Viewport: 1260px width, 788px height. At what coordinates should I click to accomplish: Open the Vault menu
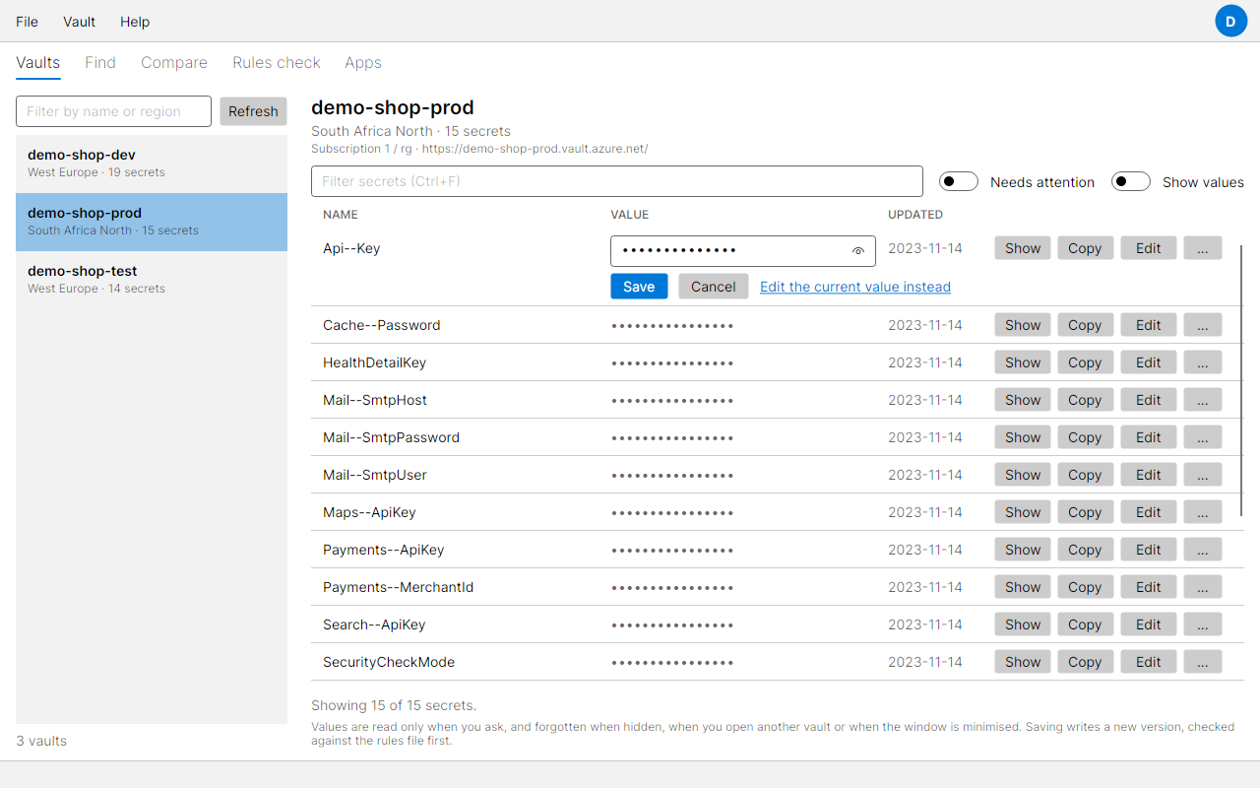[x=79, y=22]
